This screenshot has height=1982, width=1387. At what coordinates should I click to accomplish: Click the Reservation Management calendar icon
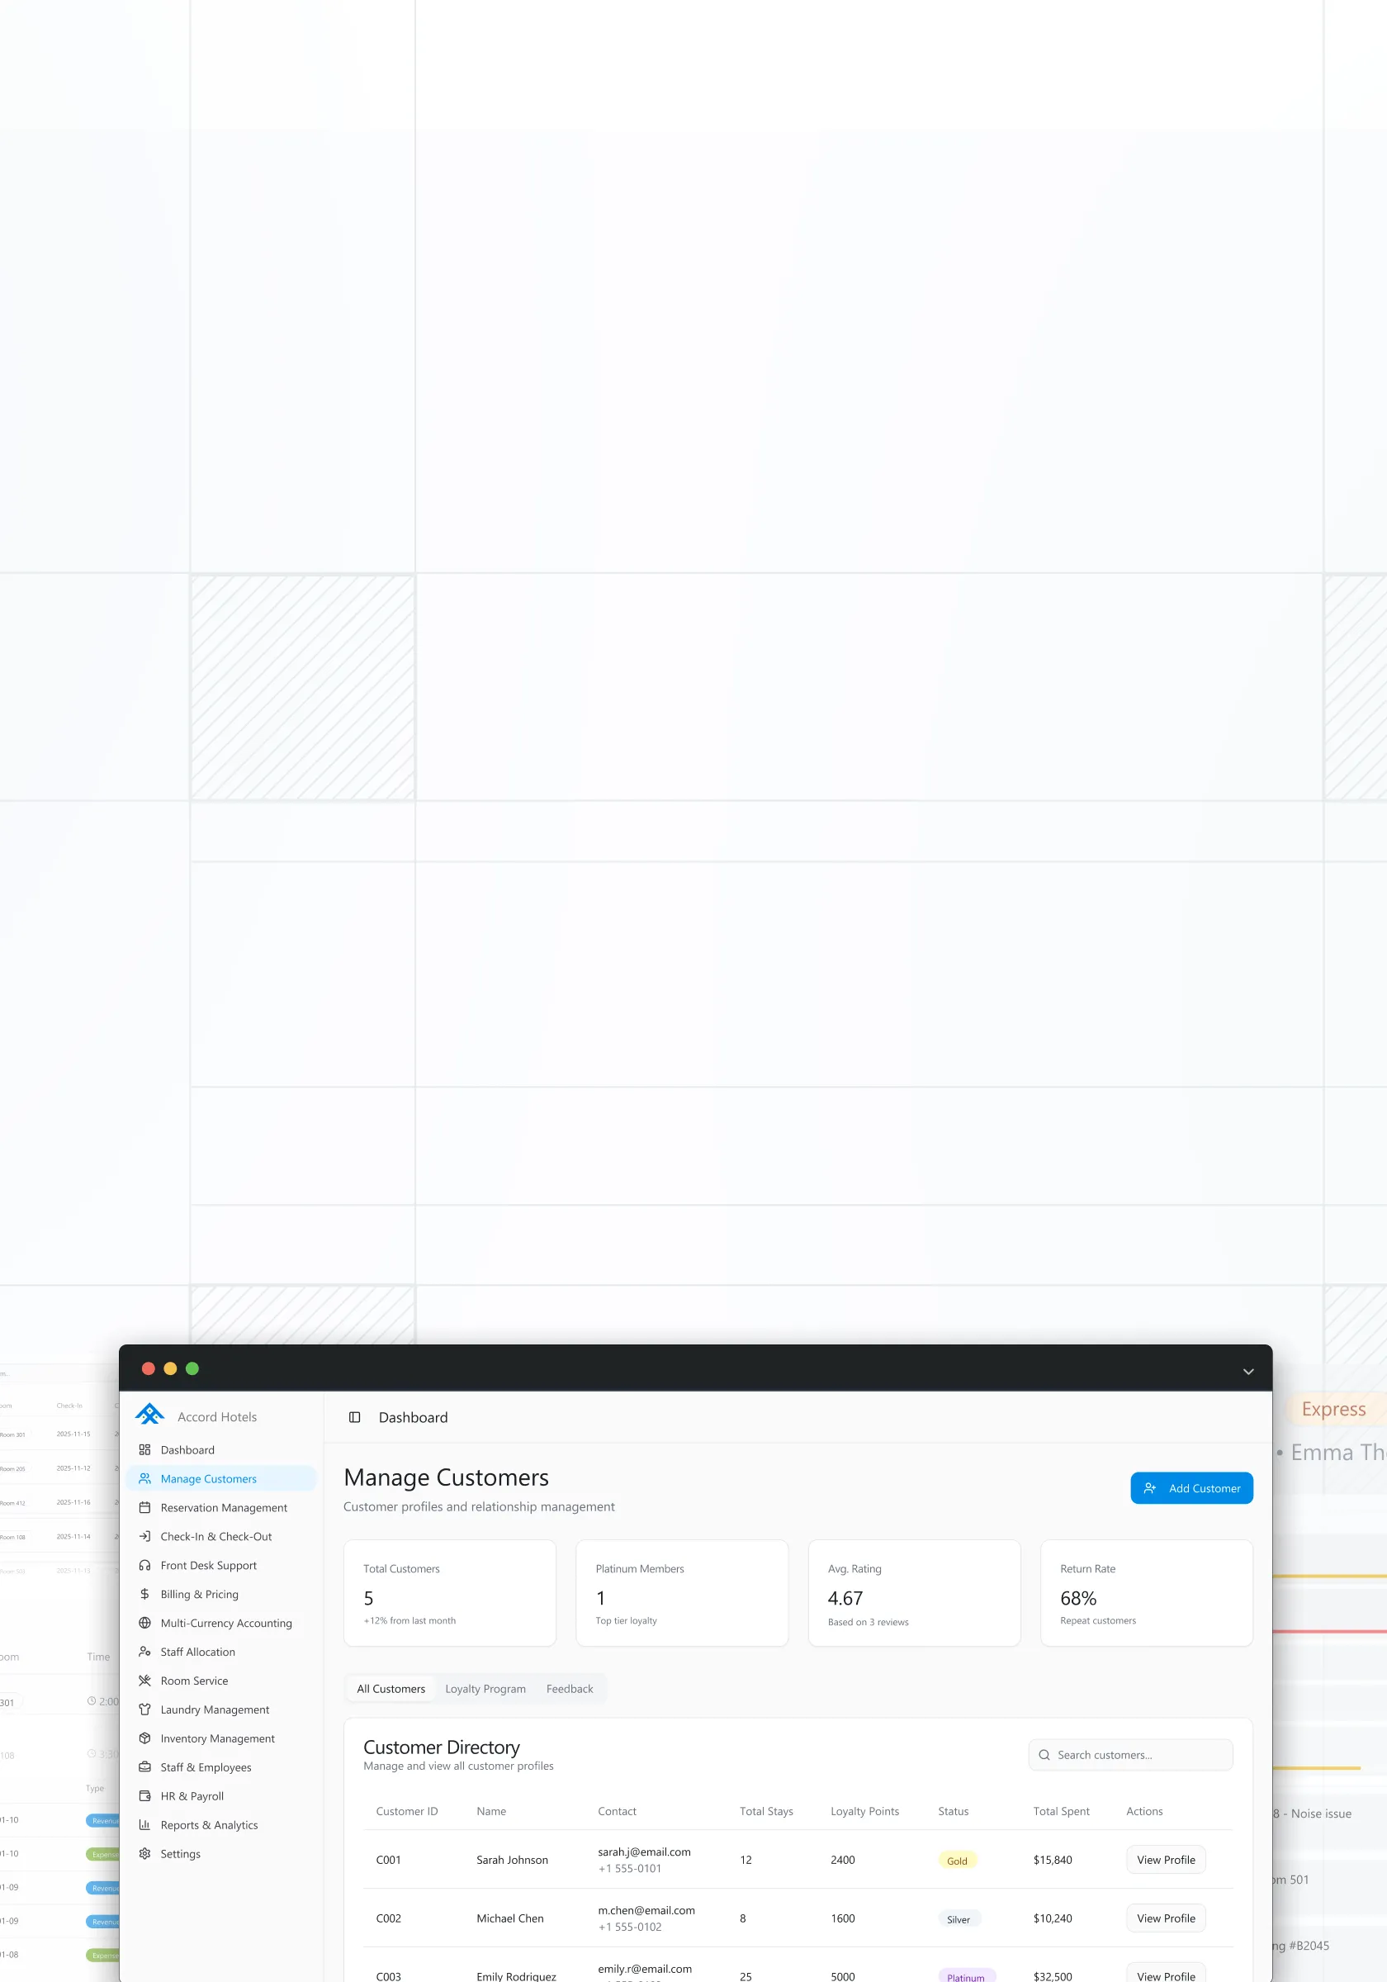tap(145, 1507)
